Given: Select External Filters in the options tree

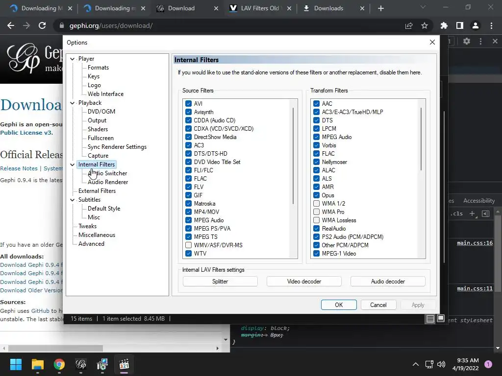Looking at the screenshot, I should pyautogui.click(x=97, y=191).
